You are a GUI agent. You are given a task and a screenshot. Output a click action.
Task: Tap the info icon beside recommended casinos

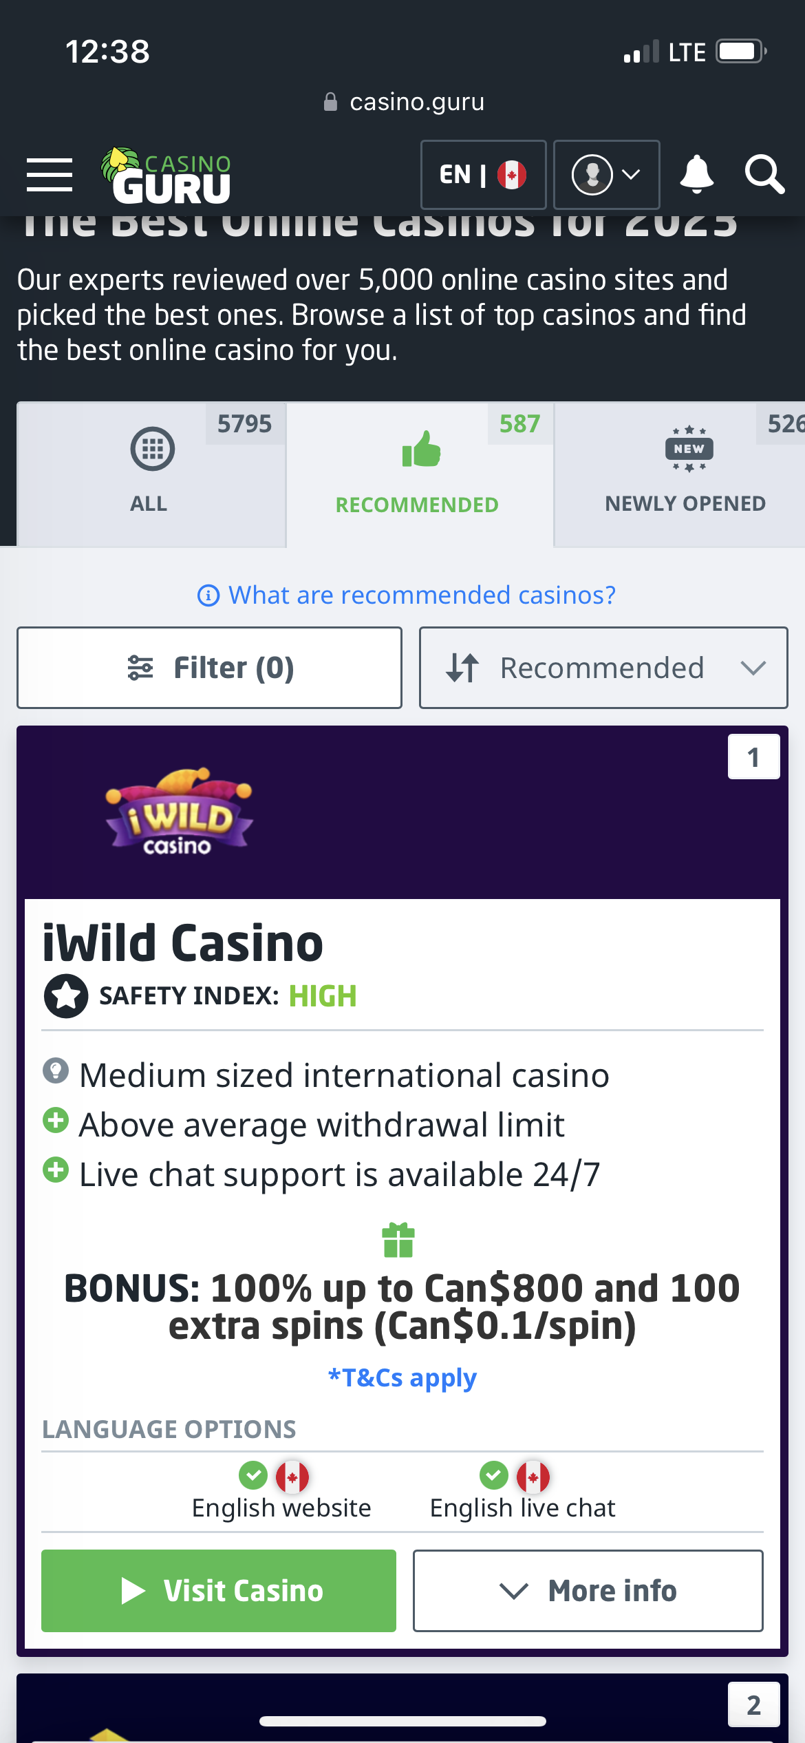click(208, 595)
